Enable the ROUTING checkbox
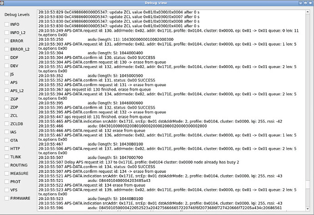 [7, 165]
